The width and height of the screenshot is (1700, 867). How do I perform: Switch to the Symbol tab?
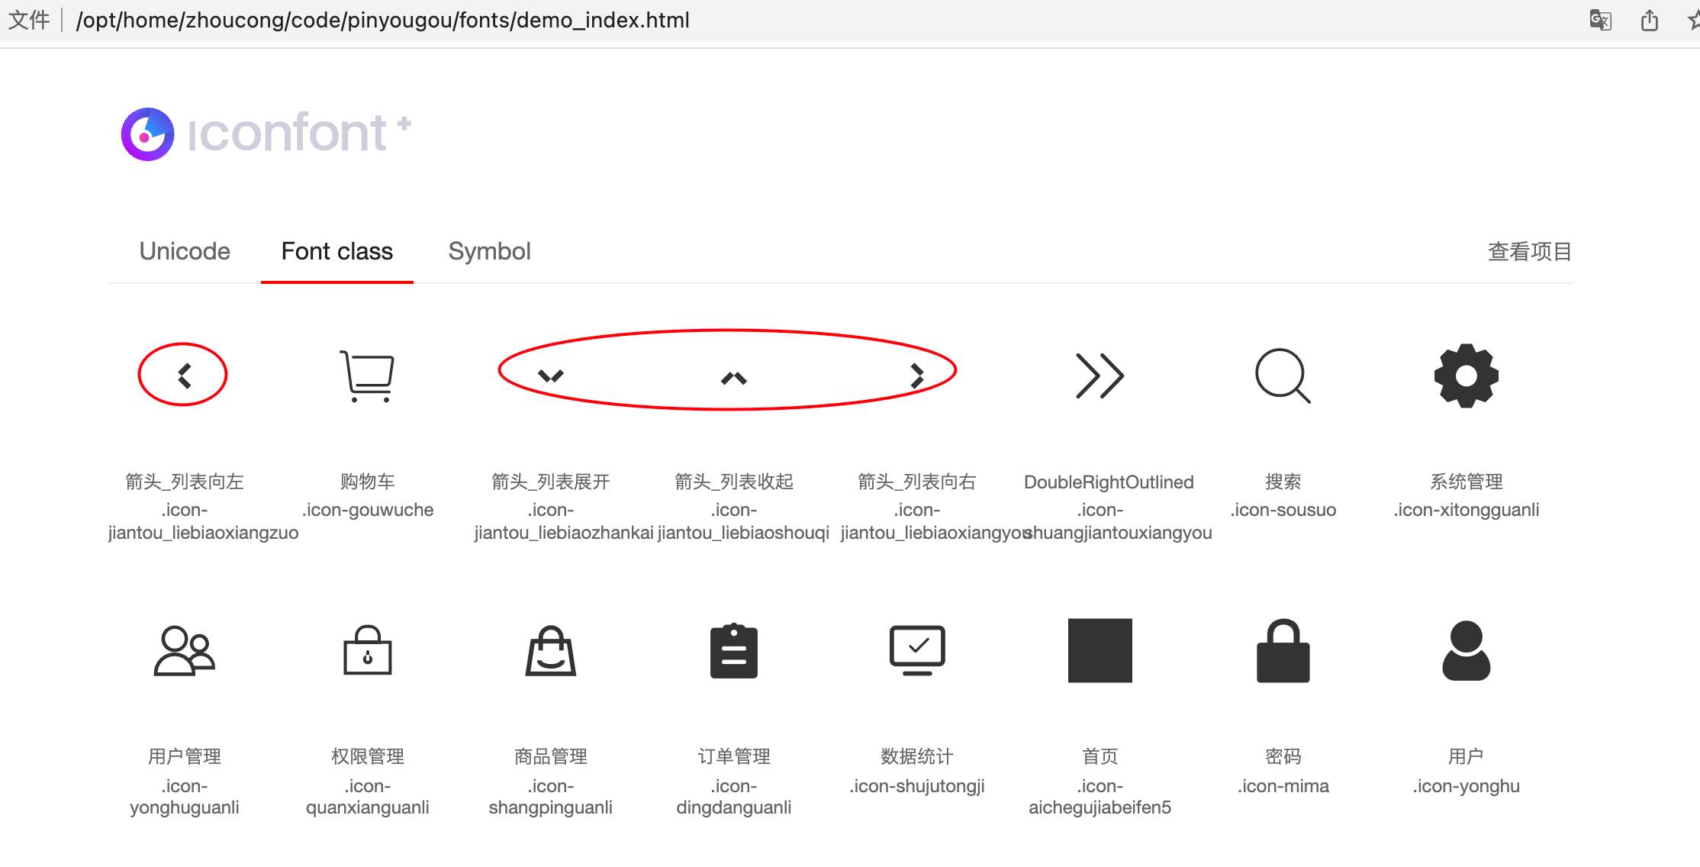[x=489, y=251]
